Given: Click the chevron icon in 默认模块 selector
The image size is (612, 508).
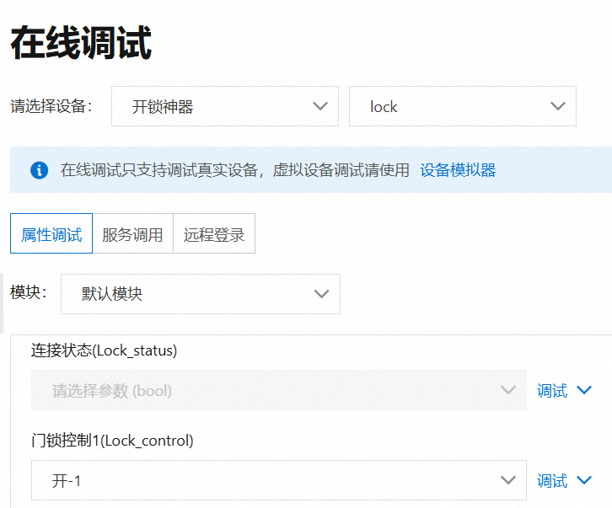Looking at the screenshot, I should click(x=320, y=294).
